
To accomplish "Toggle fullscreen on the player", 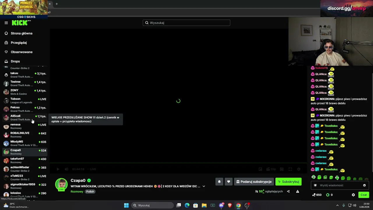I will point(290,169).
